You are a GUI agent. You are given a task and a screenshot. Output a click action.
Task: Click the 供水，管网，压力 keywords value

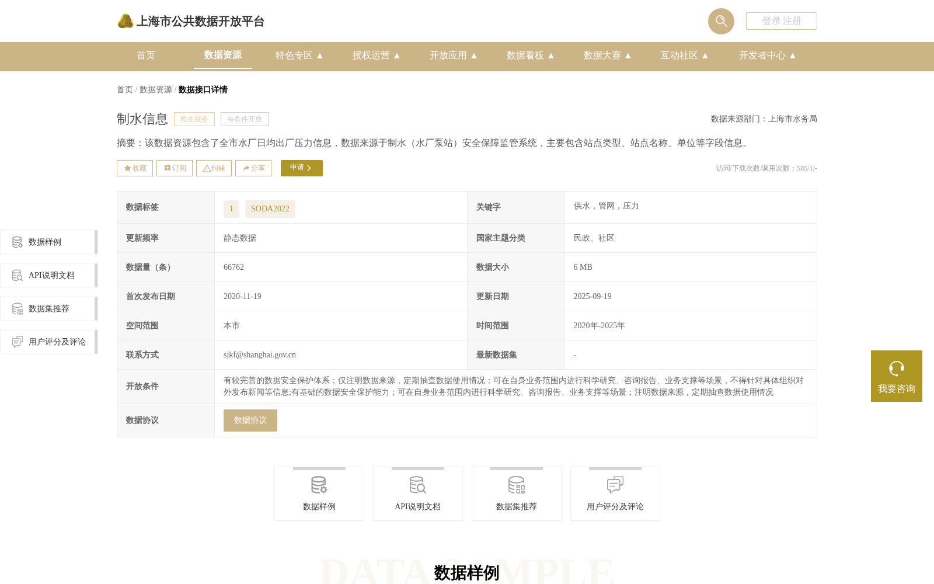pyautogui.click(x=606, y=206)
